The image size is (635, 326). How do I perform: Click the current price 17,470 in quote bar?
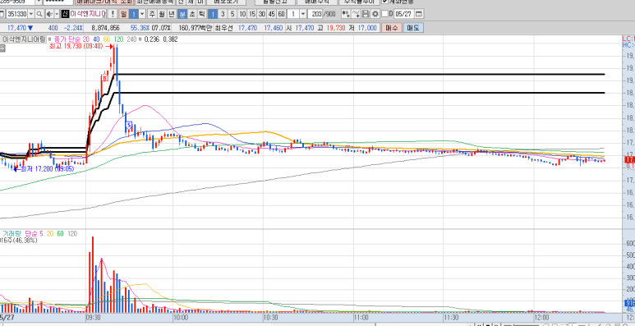pos(16,28)
